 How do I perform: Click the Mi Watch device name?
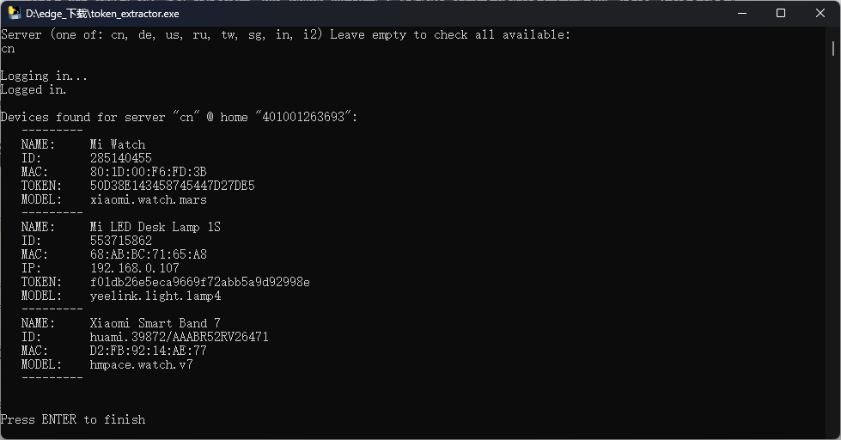click(118, 144)
